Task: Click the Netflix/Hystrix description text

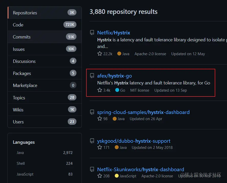Action: pyautogui.click(x=162, y=43)
